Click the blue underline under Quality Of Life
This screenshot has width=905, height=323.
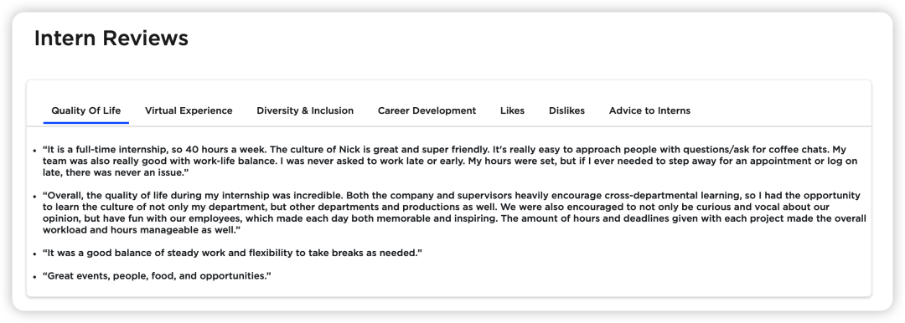(x=86, y=123)
